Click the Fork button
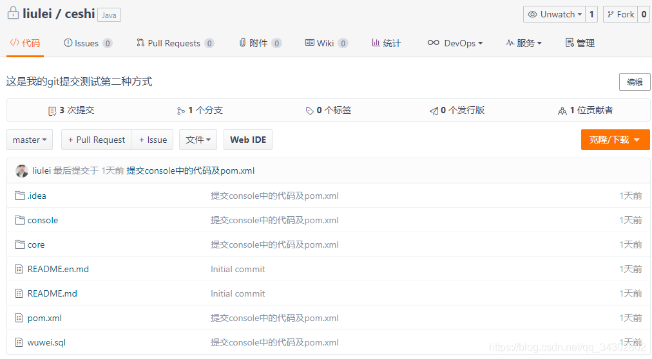 620,14
